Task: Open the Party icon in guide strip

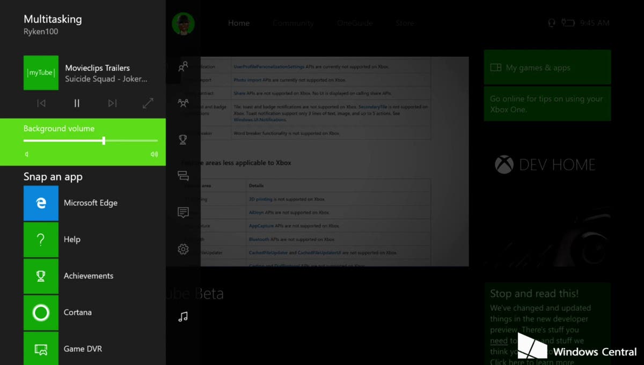Action: pos(183,103)
